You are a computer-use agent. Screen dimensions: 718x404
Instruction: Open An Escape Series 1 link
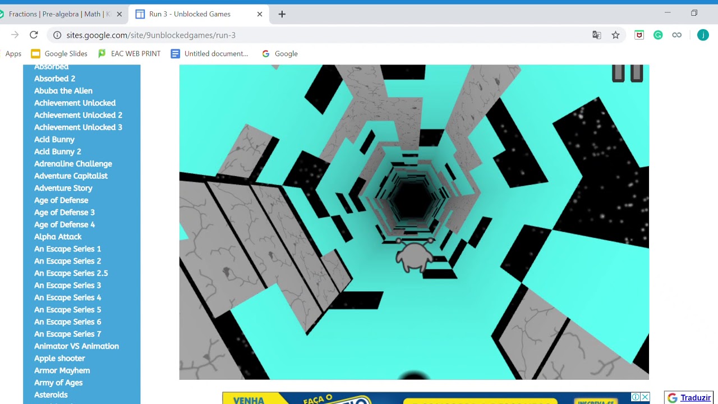pos(68,249)
